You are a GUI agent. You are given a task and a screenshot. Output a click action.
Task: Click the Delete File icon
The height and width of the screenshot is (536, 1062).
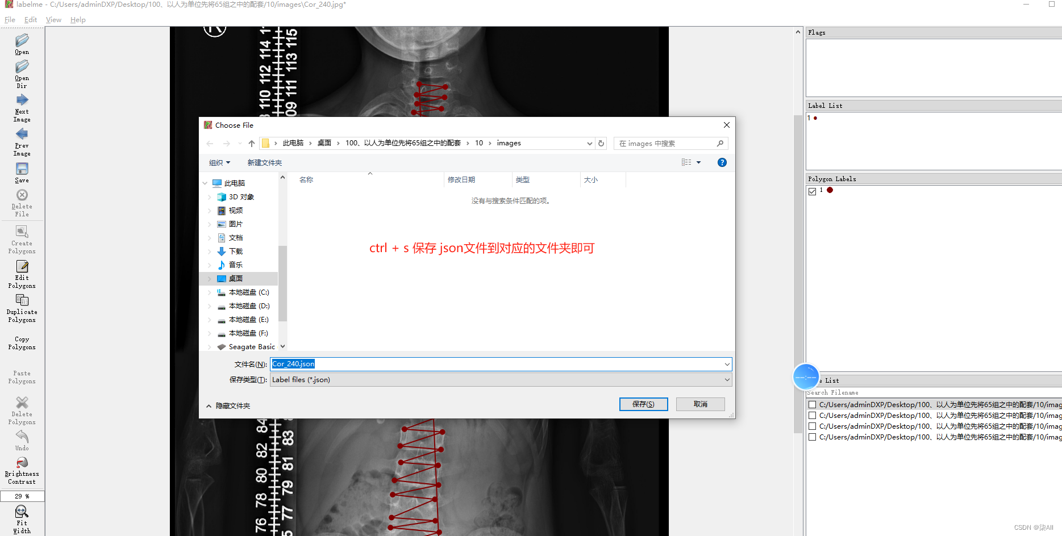coord(22,195)
